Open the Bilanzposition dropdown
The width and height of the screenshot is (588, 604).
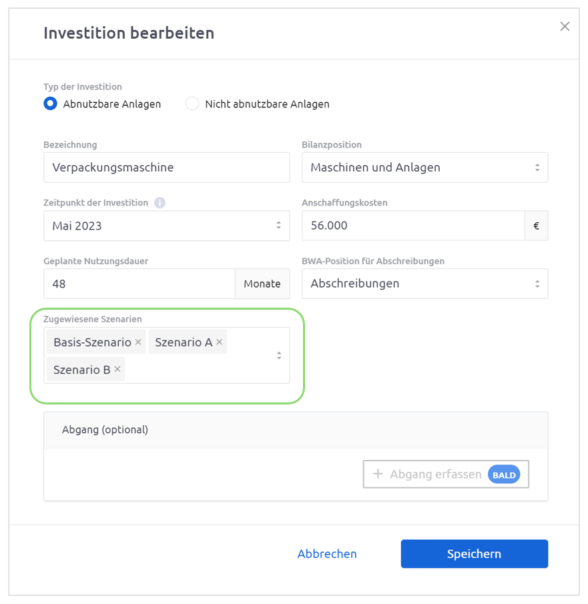point(424,168)
